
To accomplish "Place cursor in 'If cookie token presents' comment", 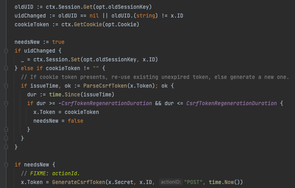I will tap(155, 77).
